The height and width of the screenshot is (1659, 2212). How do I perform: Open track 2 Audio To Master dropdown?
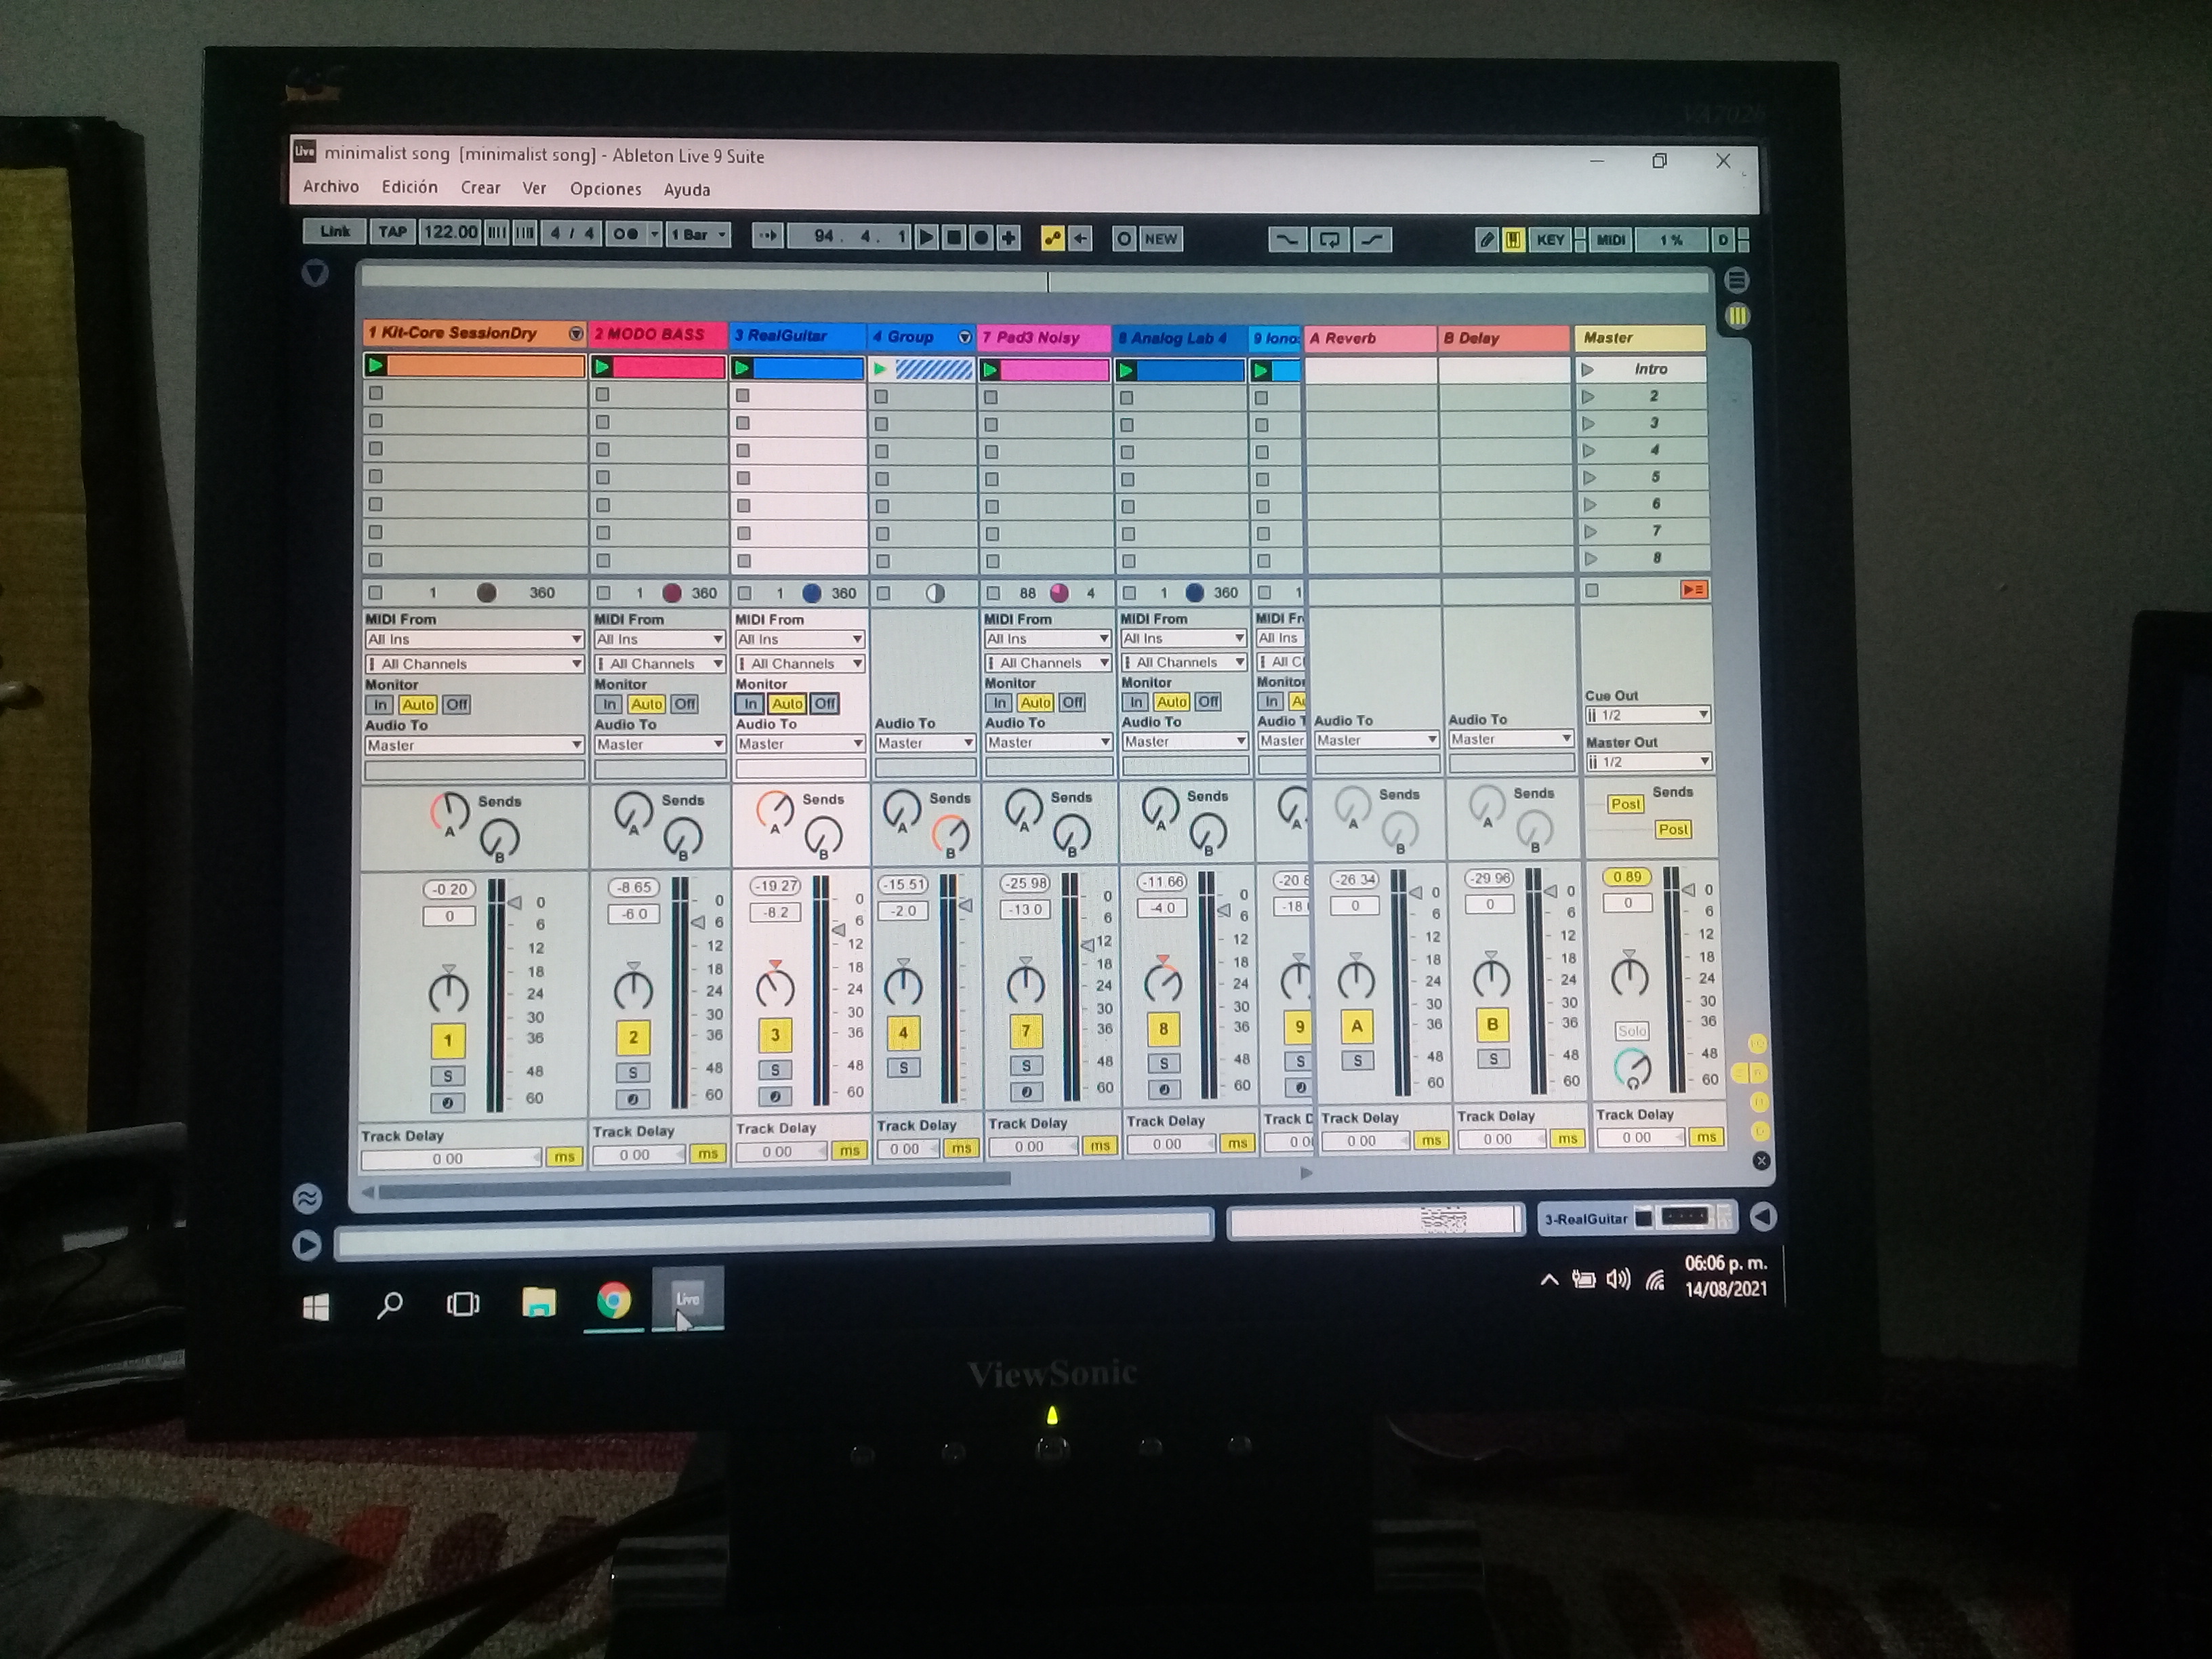pyautogui.click(x=659, y=744)
